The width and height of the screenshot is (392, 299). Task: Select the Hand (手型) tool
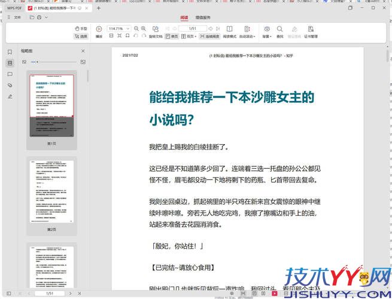tap(81, 29)
